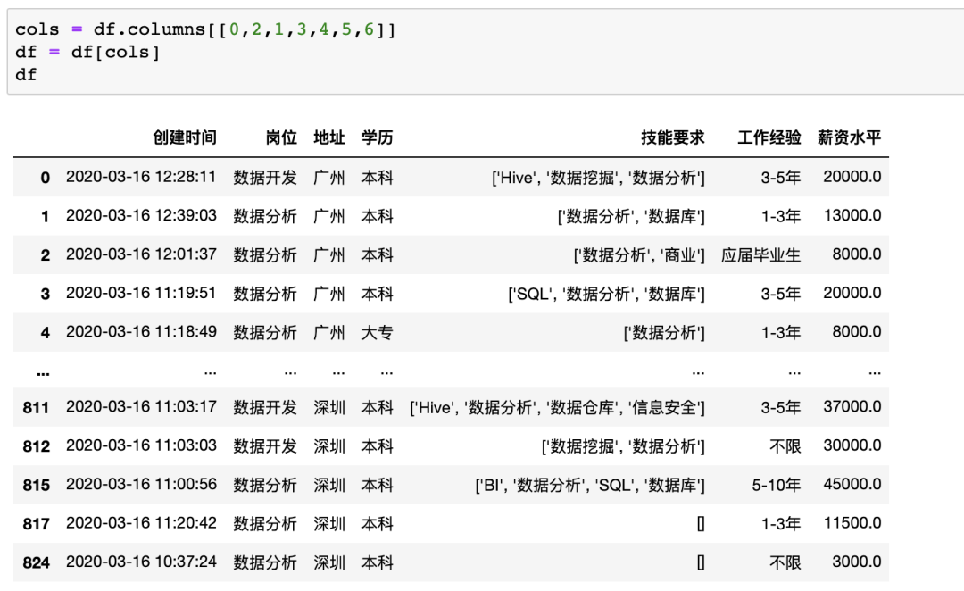The image size is (964, 591).
Task: Click timestamp 2020-03-16 12:01:37
Action: pyautogui.click(x=141, y=254)
